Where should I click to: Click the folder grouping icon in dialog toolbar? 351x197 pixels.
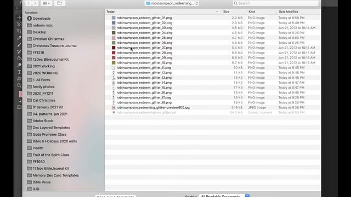pos(60,3)
